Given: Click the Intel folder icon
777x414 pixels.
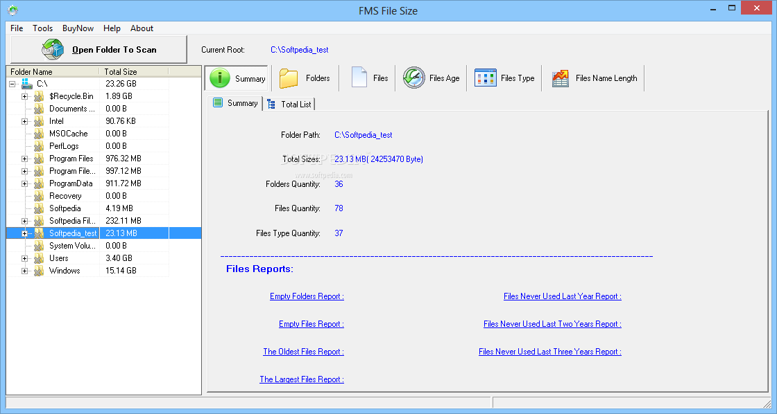Looking at the screenshot, I should coord(39,121).
